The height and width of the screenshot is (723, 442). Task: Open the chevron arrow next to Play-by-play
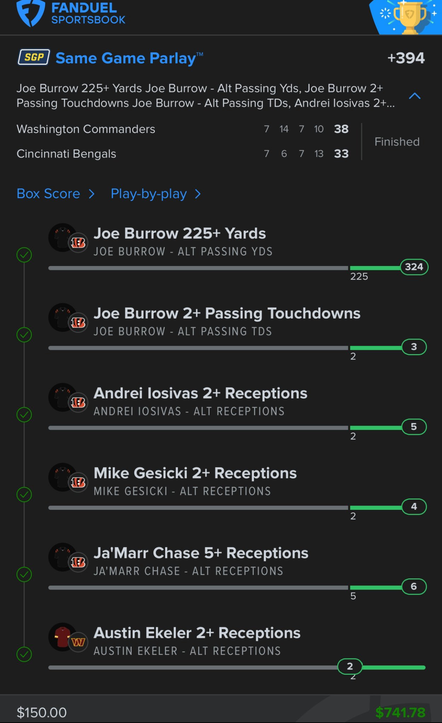[x=198, y=194]
